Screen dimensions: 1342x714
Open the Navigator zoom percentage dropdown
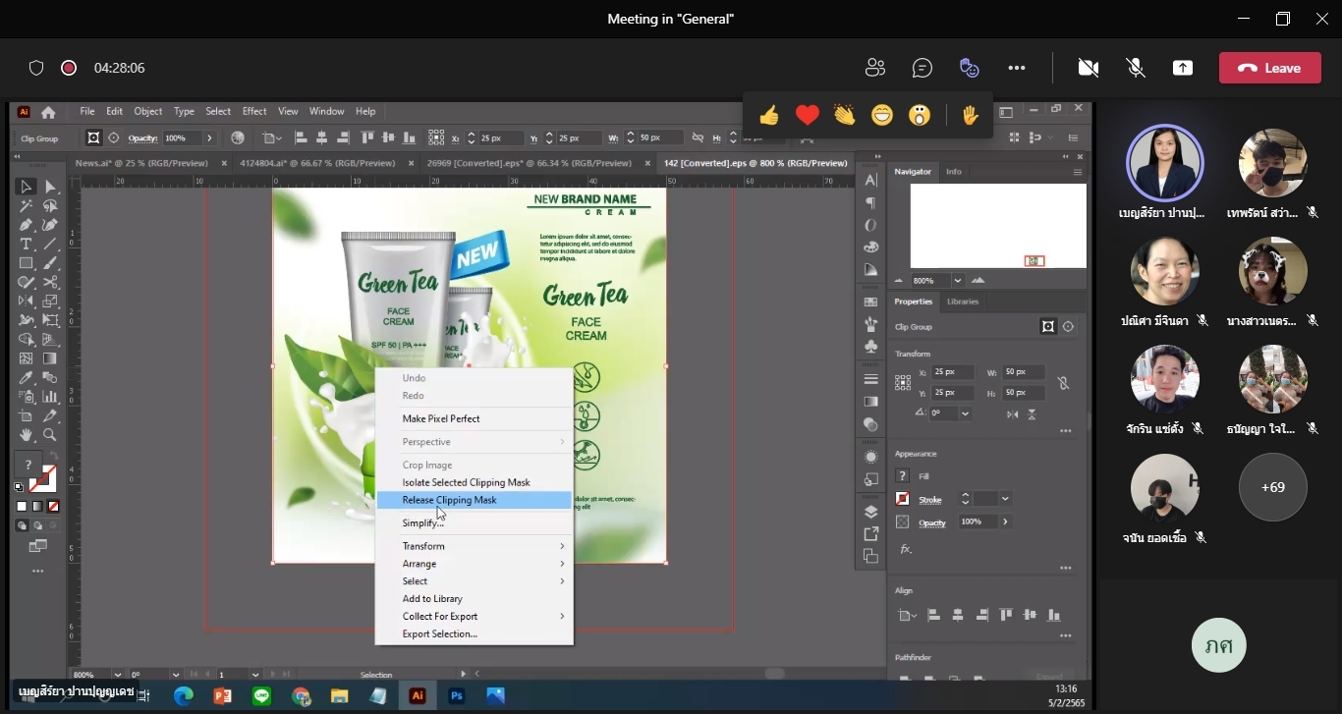[957, 281]
